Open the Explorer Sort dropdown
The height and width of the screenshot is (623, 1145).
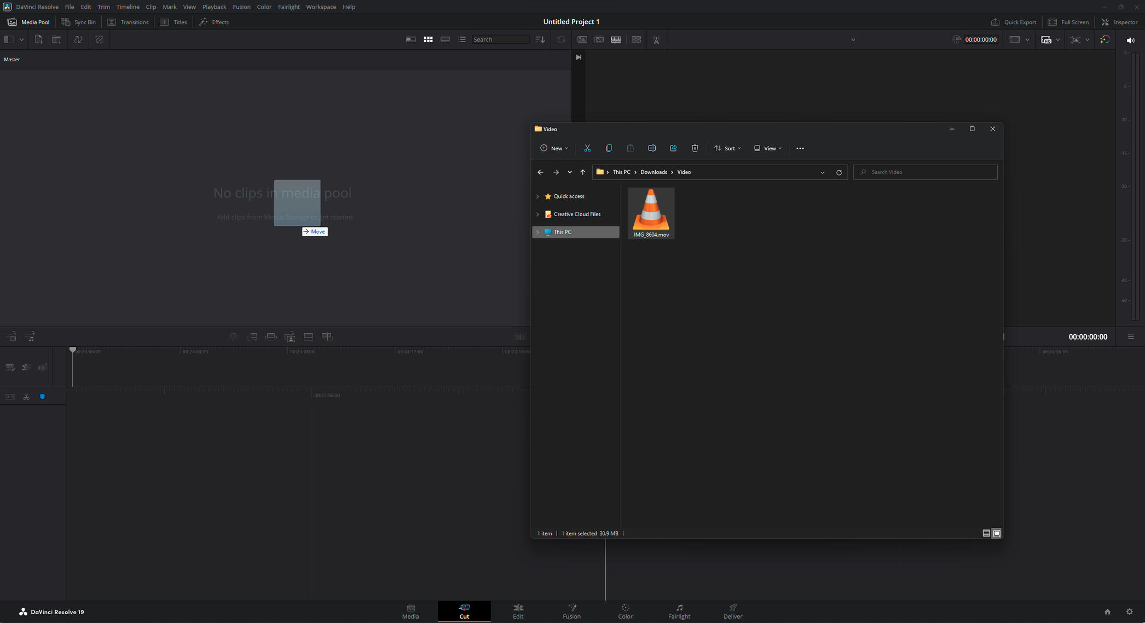click(x=727, y=148)
